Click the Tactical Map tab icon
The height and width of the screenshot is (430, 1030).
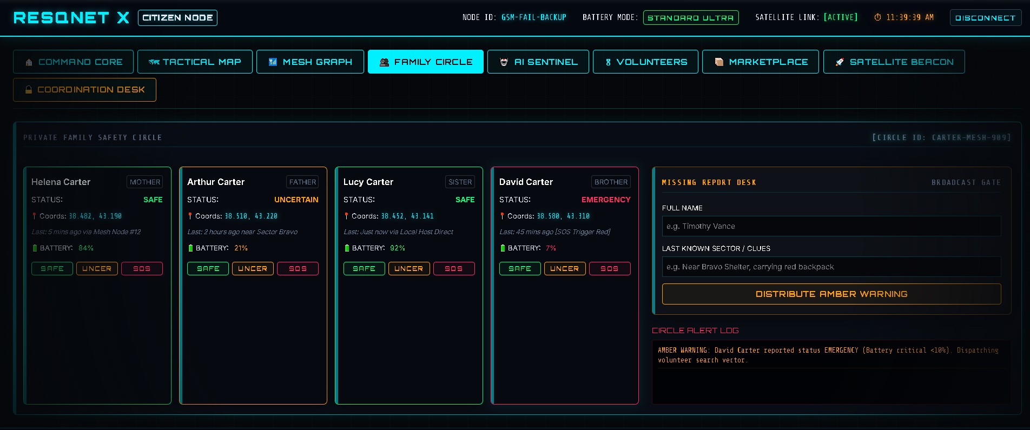tap(154, 62)
